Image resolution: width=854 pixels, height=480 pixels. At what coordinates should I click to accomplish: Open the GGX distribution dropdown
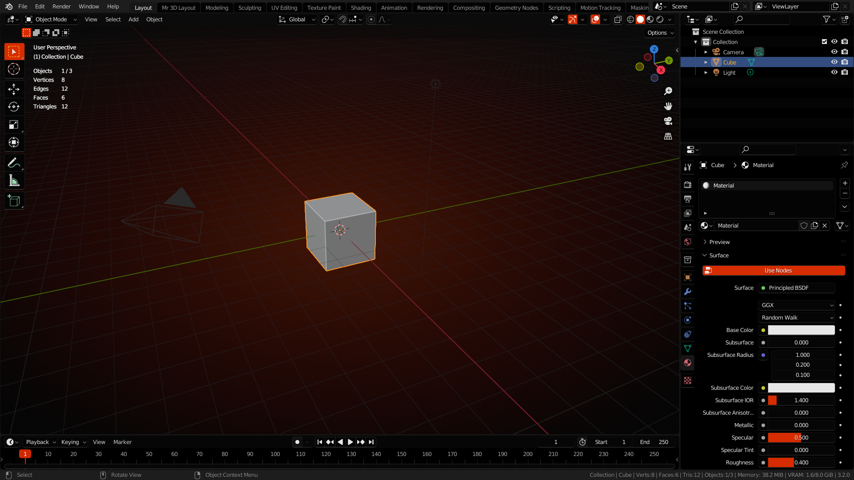click(x=796, y=305)
